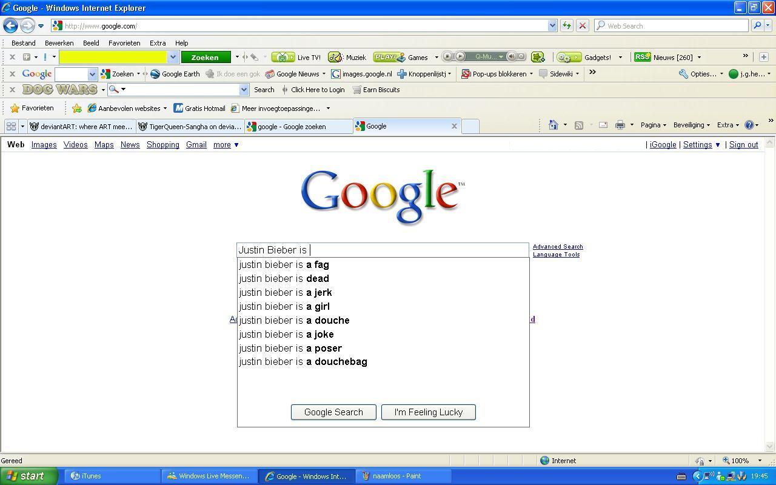
Task: Open the images.google.nl toolbar shortcut
Action: [x=361, y=73]
